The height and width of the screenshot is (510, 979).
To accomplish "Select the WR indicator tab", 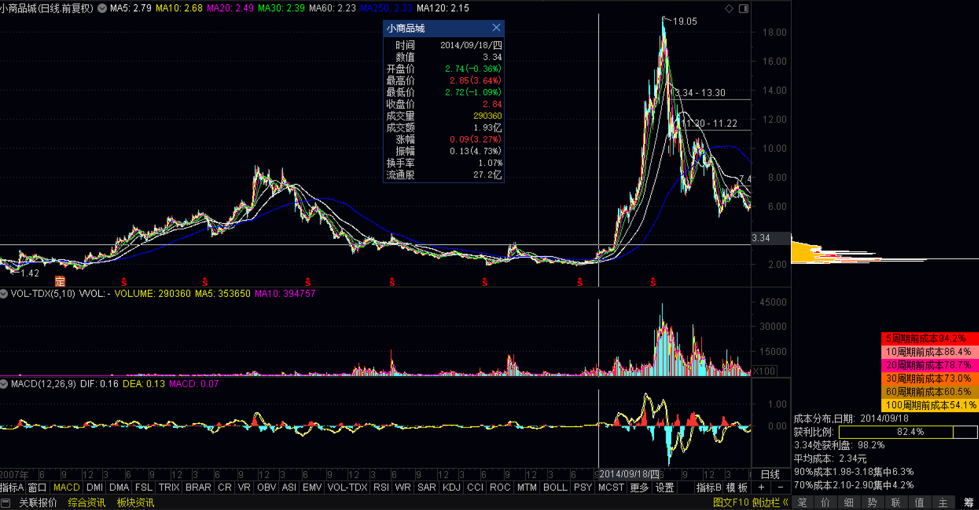I will 403,487.
